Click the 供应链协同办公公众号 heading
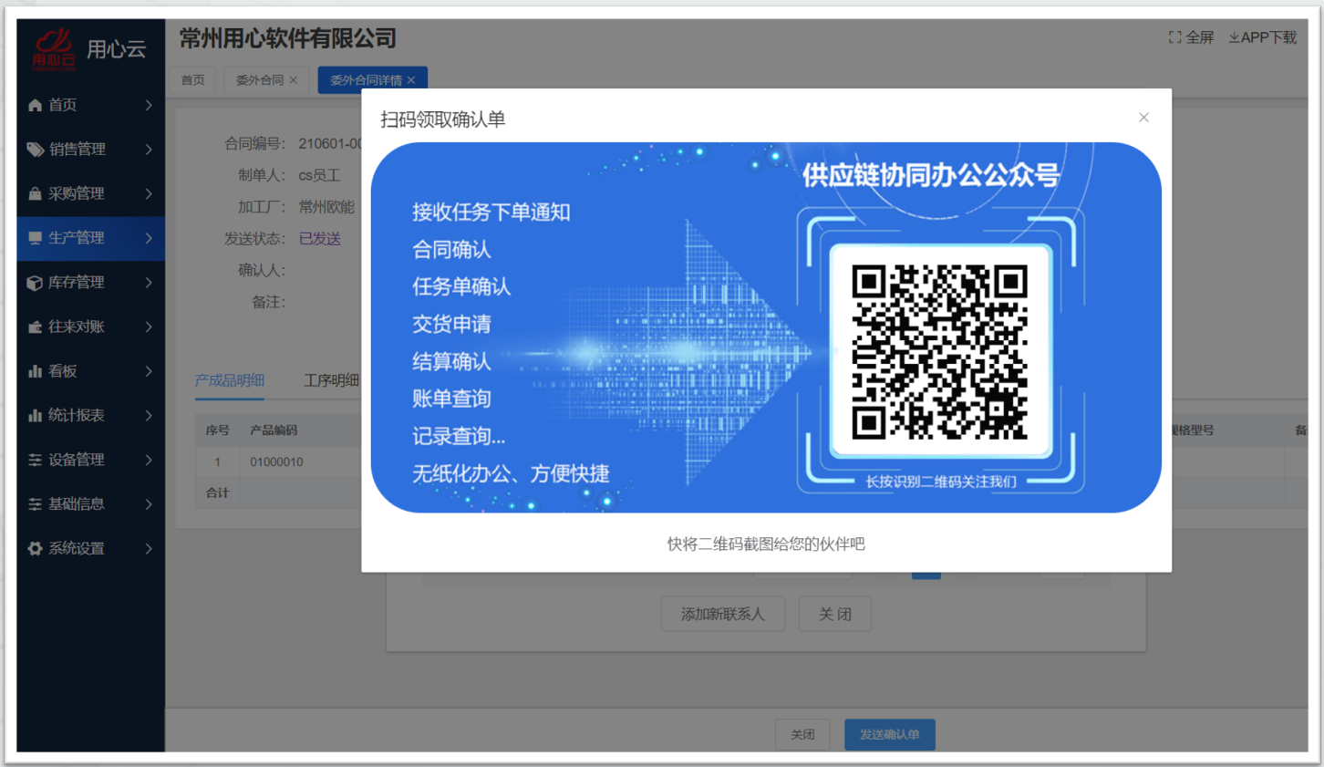Viewport: 1324px width, 767px height. coord(931,175)
